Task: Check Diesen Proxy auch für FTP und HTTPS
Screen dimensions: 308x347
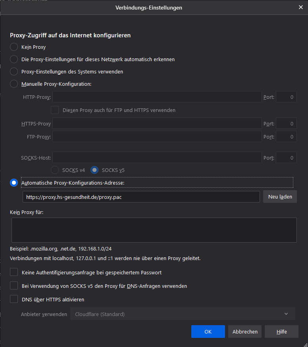Action: pyautogui.click(x=55, y=110)
